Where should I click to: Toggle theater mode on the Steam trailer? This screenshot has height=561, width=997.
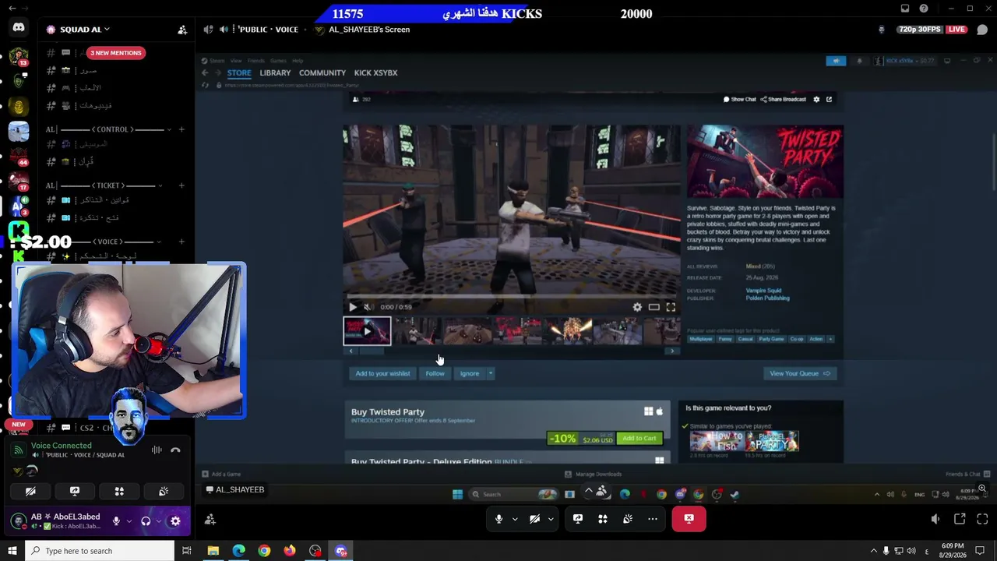point(654,307)
